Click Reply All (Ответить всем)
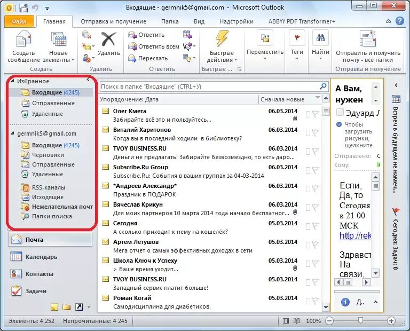This screenshot has height=331, width=410. tap(154, 46)
